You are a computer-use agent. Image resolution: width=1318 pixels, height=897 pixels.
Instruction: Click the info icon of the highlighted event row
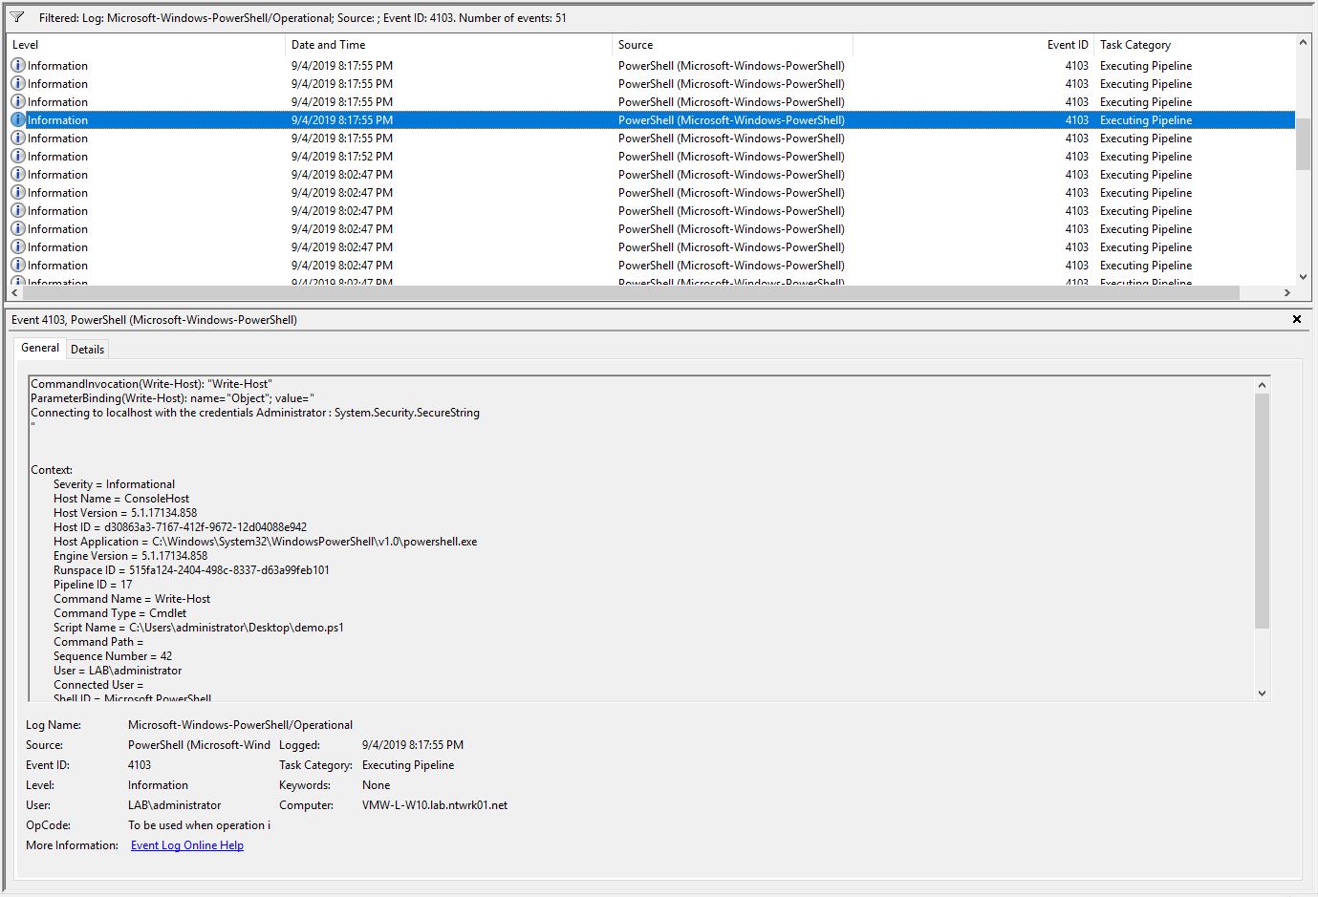[x=18, y=120]
